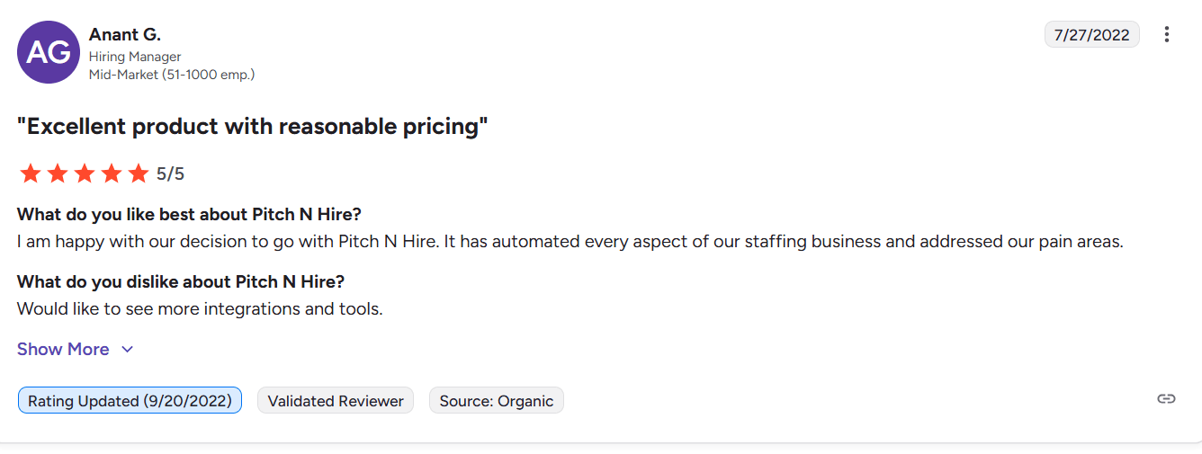This screenshot has width=1202, height=454.
Task: Click the fifth rating star
Action: point(139,174)
